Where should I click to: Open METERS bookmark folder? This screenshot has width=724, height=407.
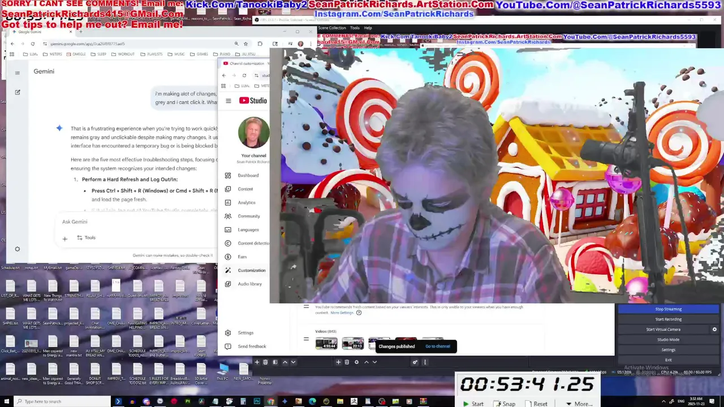(52, 54)
